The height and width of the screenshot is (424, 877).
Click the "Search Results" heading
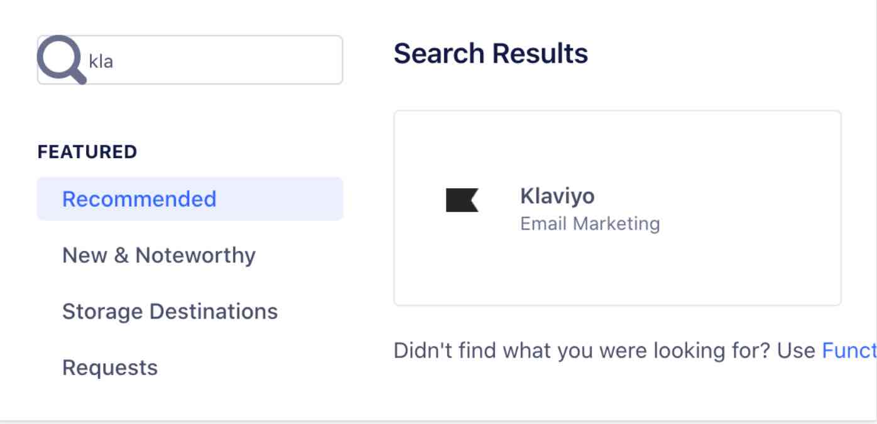pos(491,53)
